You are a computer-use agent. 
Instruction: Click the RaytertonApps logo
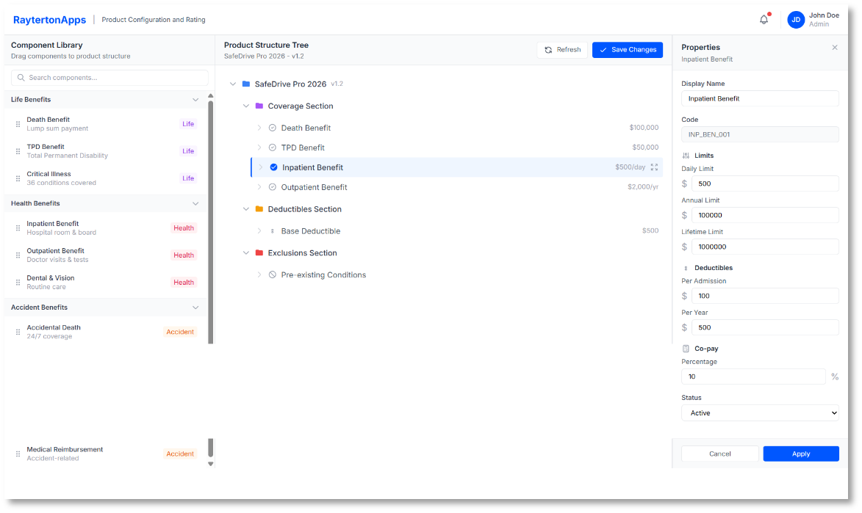[49, 19]
